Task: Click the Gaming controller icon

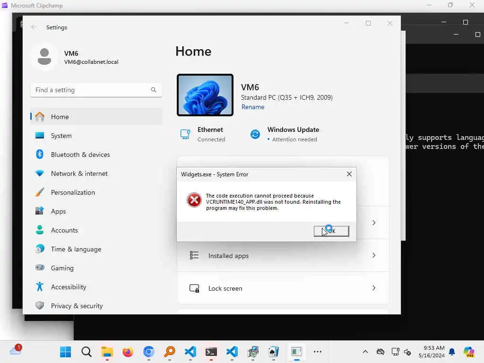Action: [40, 268]
